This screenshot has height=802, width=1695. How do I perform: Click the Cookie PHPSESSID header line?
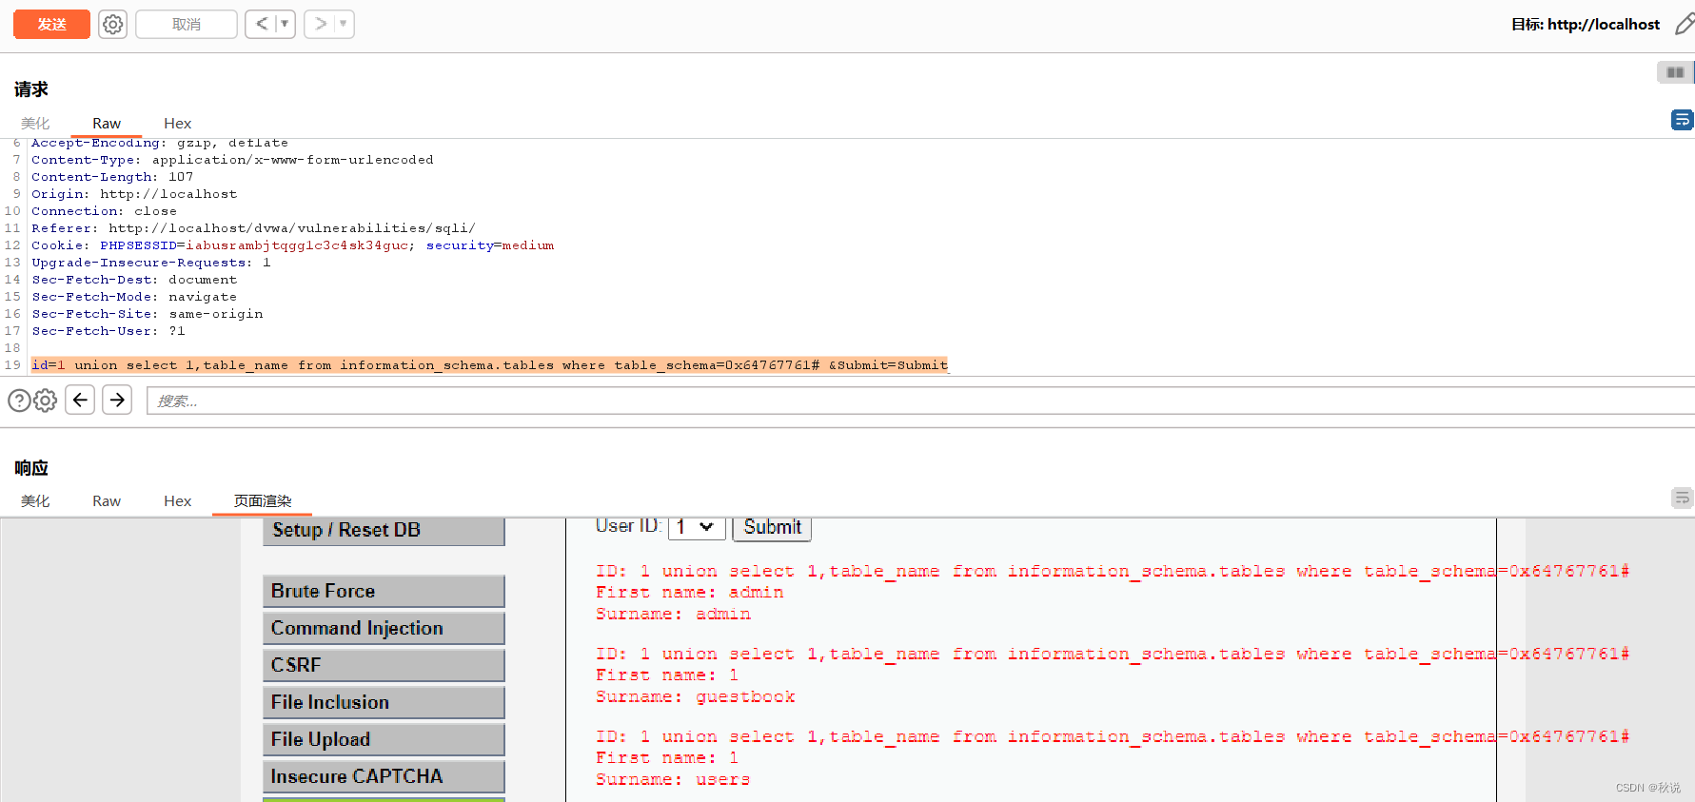point(292,245)
